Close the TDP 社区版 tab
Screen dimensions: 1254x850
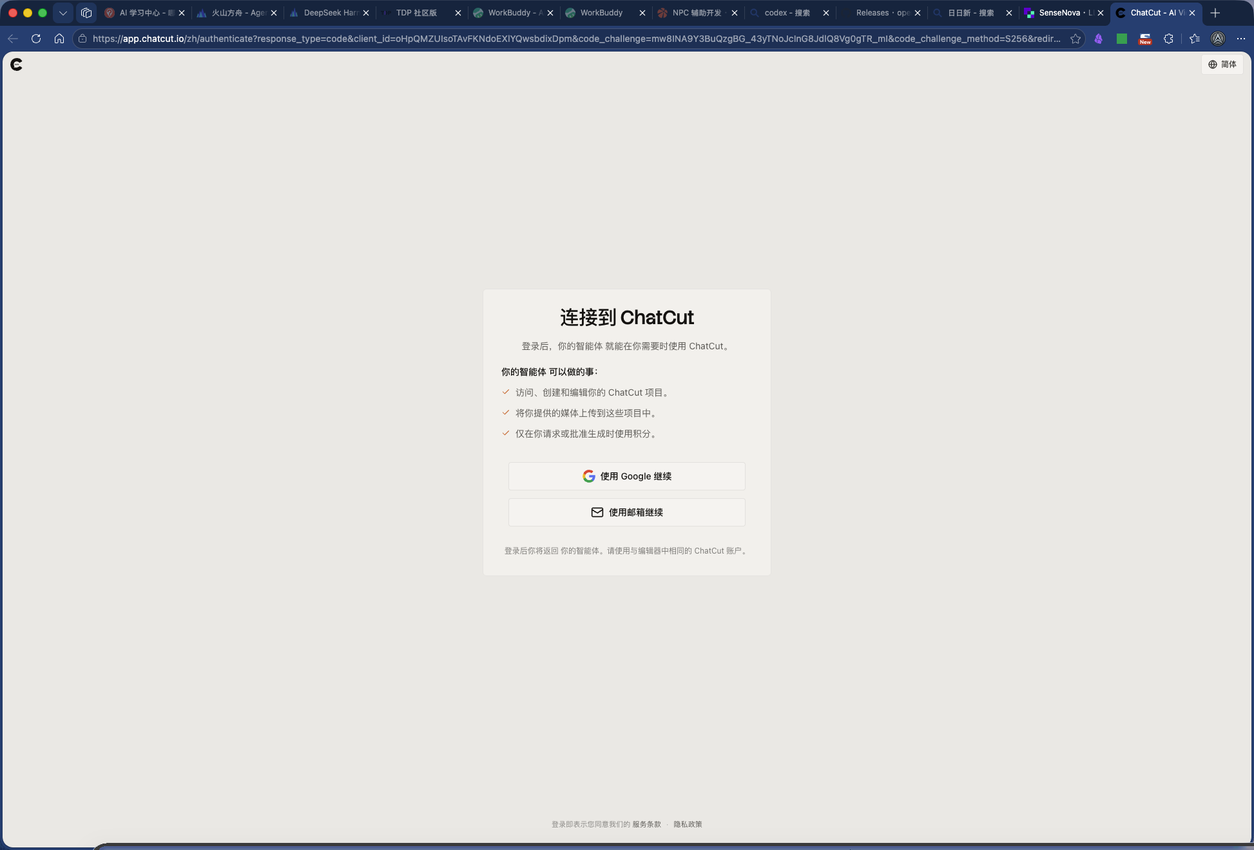pos(458,13)
